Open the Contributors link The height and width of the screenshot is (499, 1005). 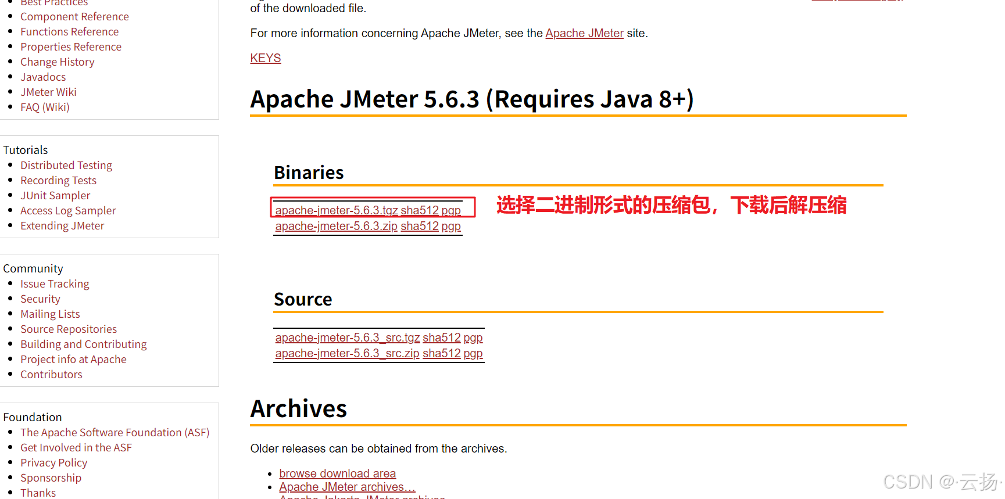coord(51,375)
